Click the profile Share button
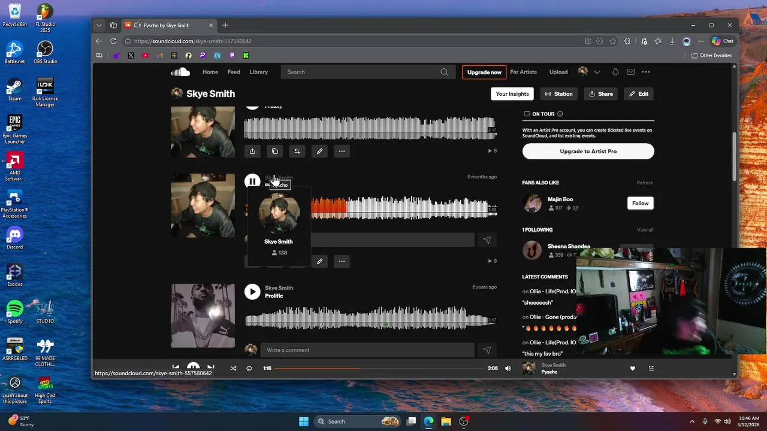767x431 pixels. pos(600,94)
